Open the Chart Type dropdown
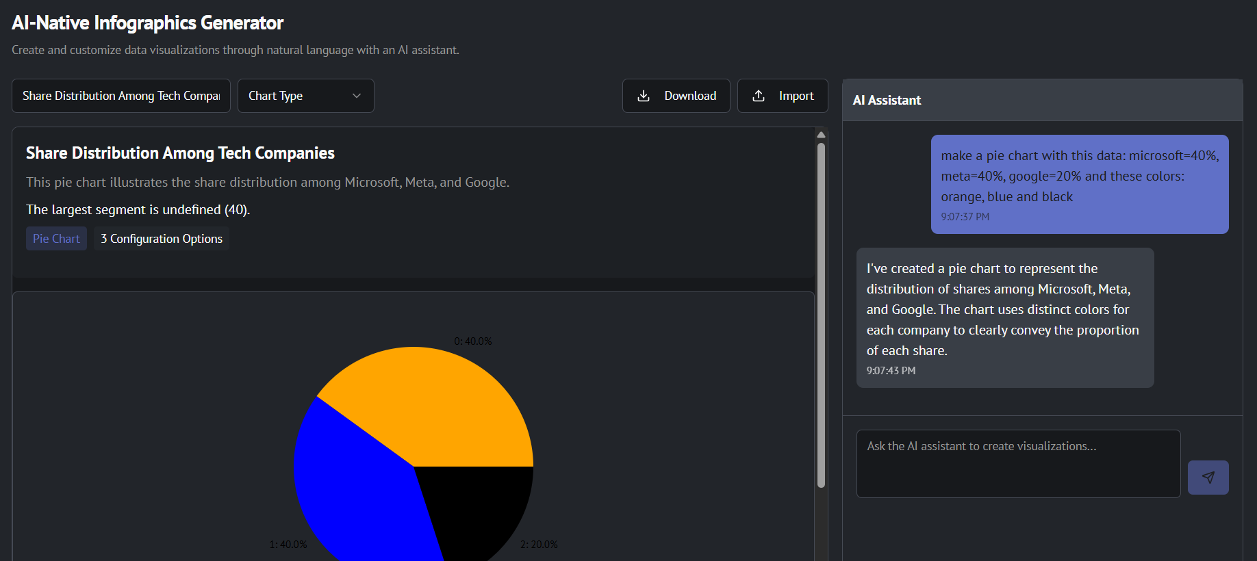Viewport: 1257px width, 561px height. 306,96
